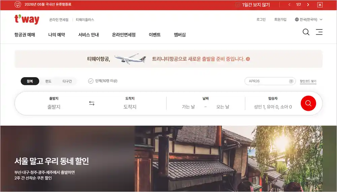The image size is (337, 192).
Task: Open the 온라인면세점 main menu
Action: tap(124, 35)
